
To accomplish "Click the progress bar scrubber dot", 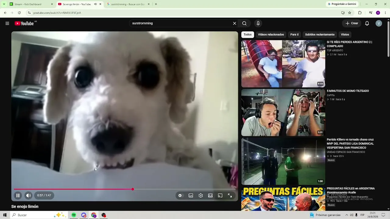I will point(133,189).
